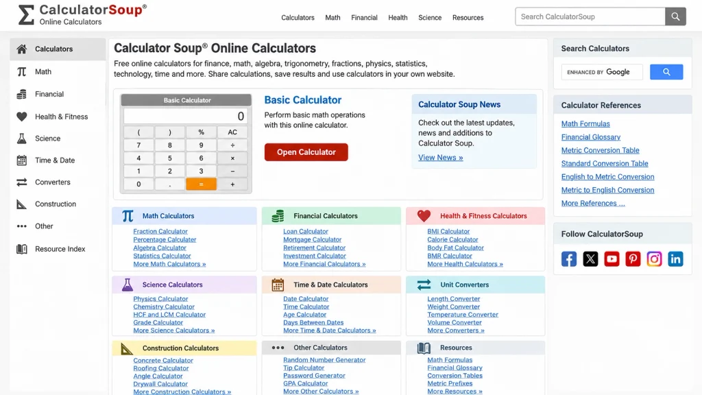
Task: Follow the View News » link
Action: pyautogui.click(x=441, y=158)
